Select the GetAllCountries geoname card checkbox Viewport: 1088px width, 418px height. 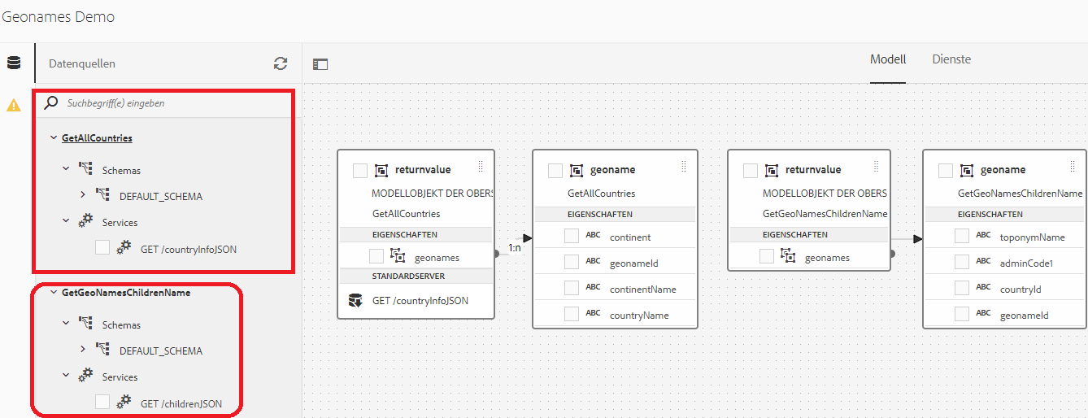point(555,171)
